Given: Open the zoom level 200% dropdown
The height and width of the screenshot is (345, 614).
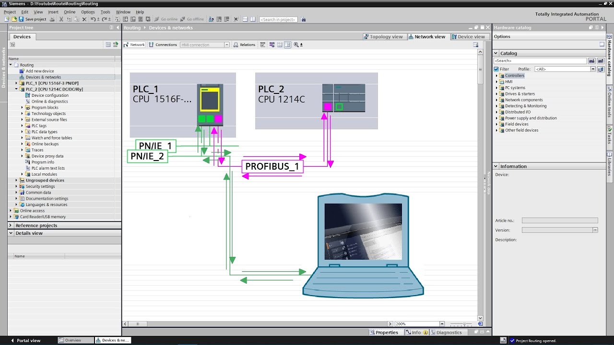Looking at the screenshot, I should point(442,324).
